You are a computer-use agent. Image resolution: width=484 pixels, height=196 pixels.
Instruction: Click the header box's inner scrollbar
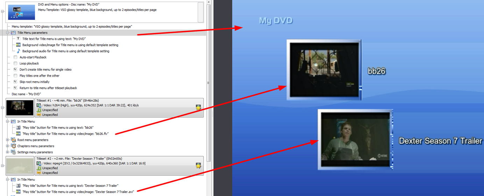click(x=200, y=12)
